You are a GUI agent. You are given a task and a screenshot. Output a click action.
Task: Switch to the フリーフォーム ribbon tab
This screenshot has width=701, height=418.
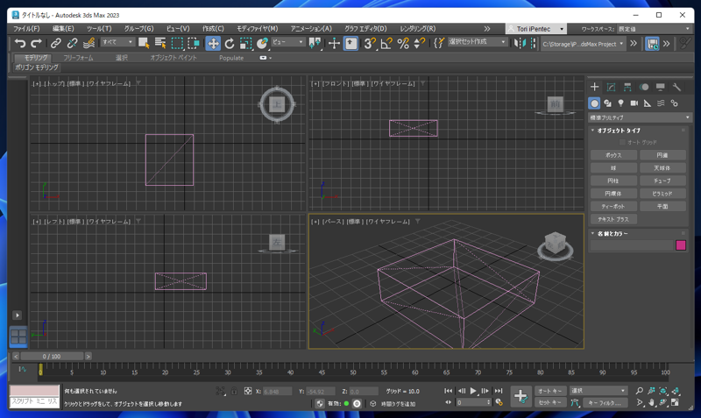[x=78, y=58]
